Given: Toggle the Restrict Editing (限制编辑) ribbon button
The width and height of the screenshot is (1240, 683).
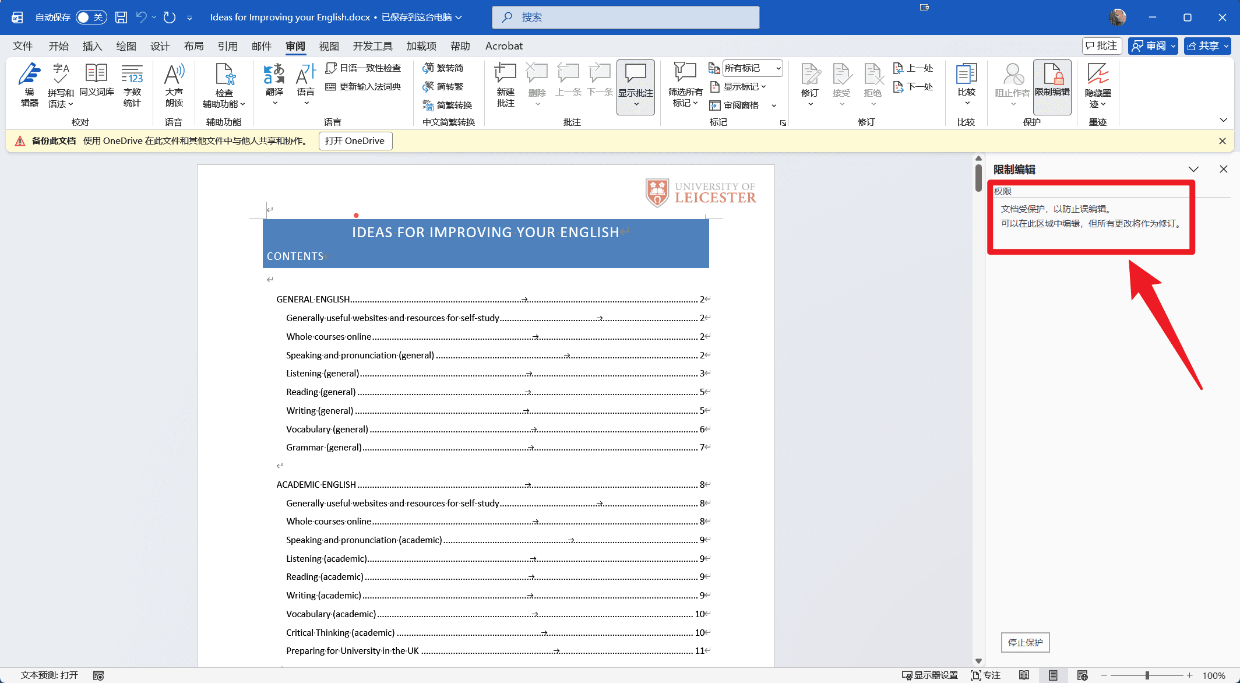Looking at the screenshot, I should pos(1052,85).
